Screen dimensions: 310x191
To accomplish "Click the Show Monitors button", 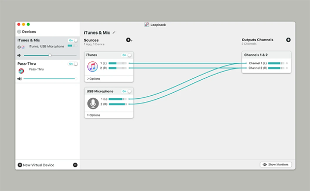I will point(276,165).
